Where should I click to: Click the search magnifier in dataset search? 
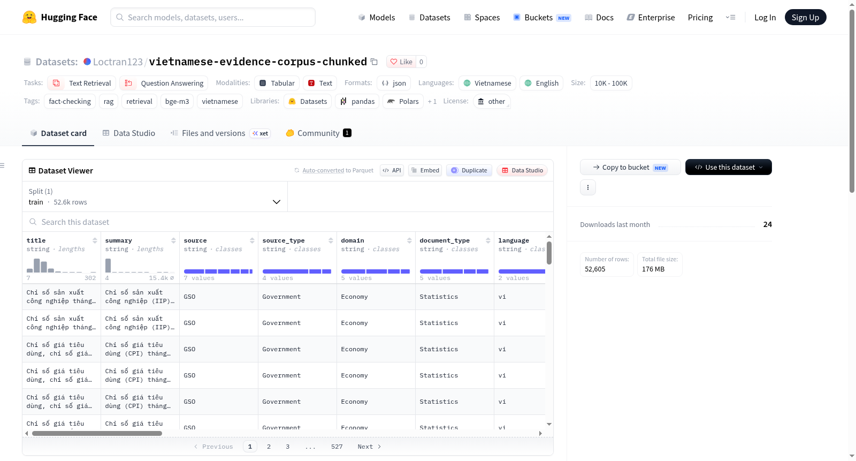pyautogui.click(x=33, y=222)
